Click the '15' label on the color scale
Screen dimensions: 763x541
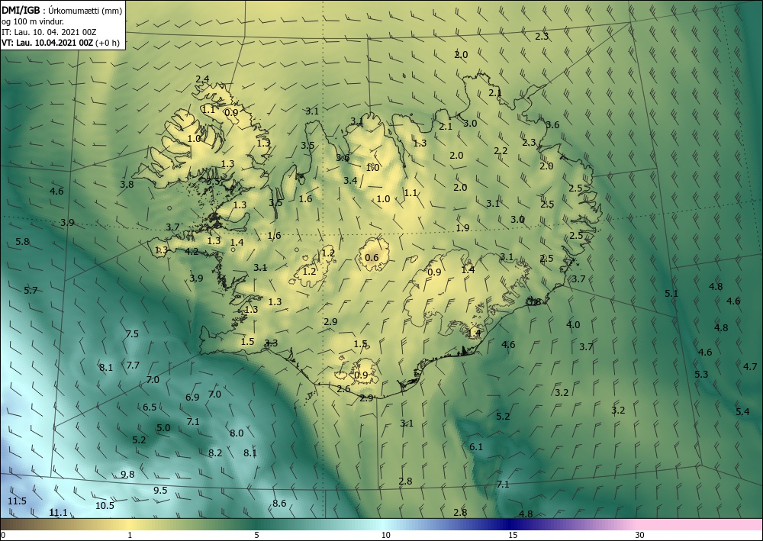[x=513, y=535]
